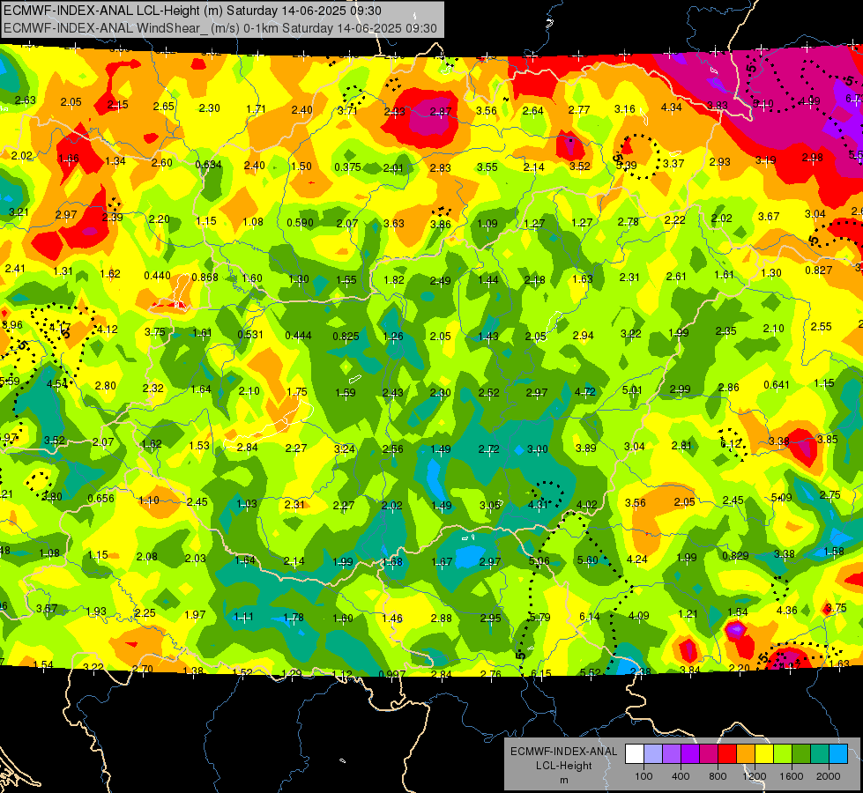
Task: Click the legend unit label m
Action: pos(563,781)
